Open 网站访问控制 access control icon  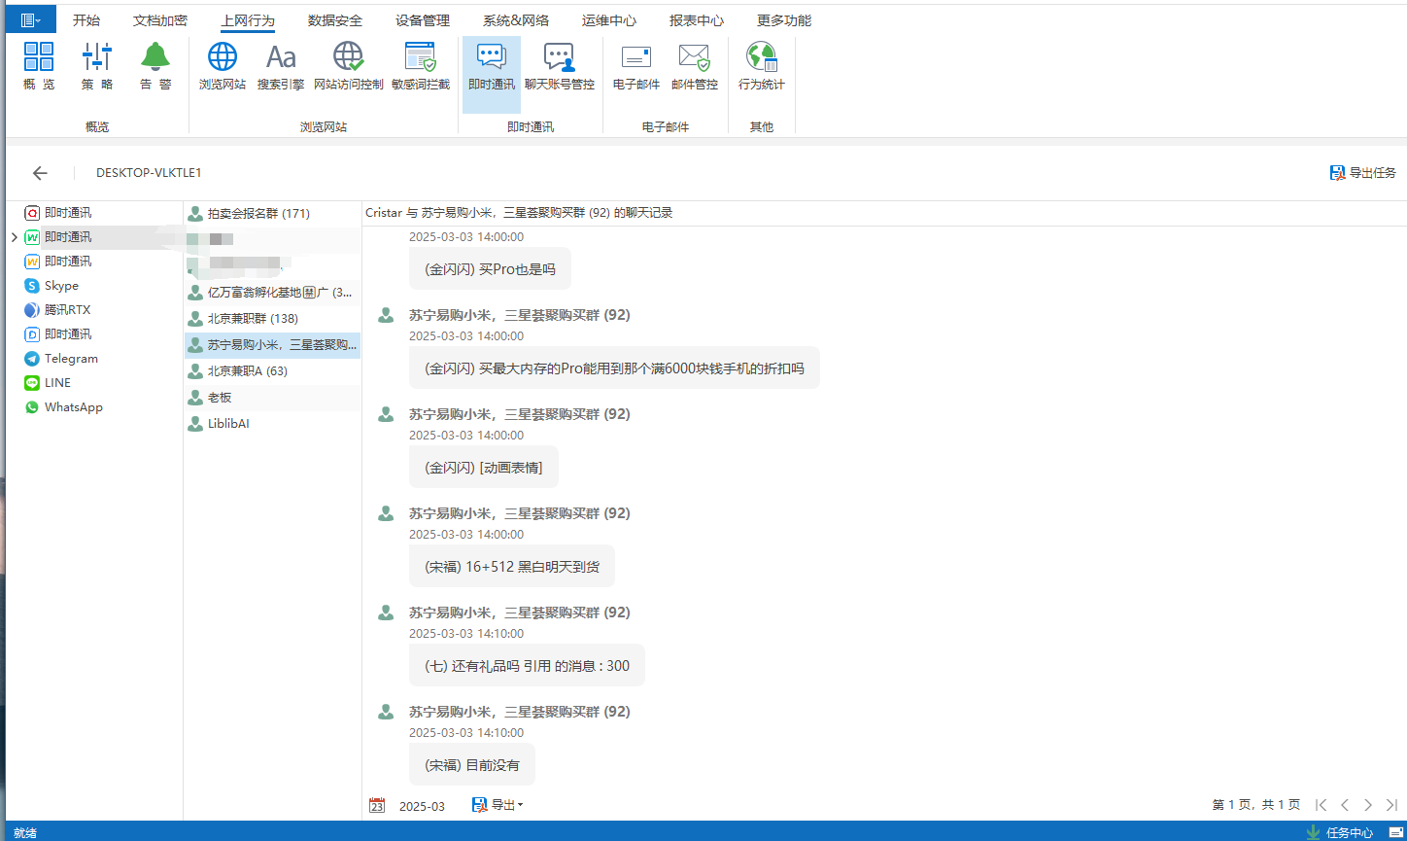(x=348, y=66)
